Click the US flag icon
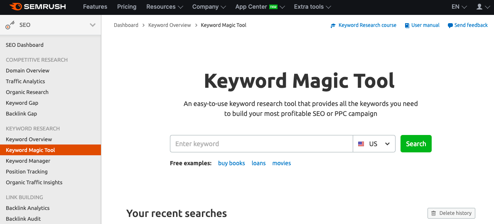Image resolution: width=494 pixels, height=224 pixels. [x=361, y=144]
